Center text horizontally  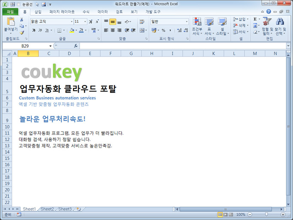click(x=113, y=30)
